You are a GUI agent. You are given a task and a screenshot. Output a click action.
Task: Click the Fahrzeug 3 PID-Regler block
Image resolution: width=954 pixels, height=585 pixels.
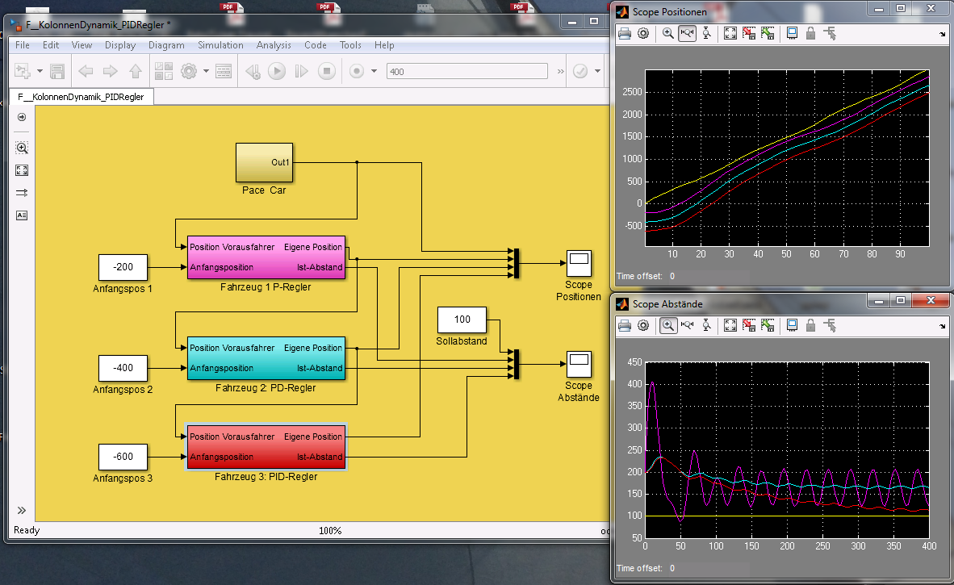point(266,447)
